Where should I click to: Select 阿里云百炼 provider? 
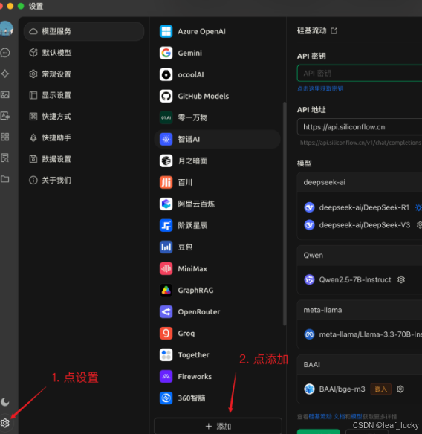click(217, 204)
